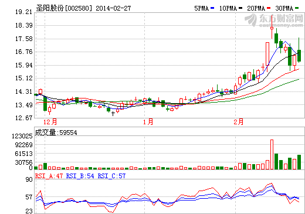The image size is (305, 214).
Task: Click the date 2014-02-27 in the title
Action: pyautogui.click(x=113, y=8)
